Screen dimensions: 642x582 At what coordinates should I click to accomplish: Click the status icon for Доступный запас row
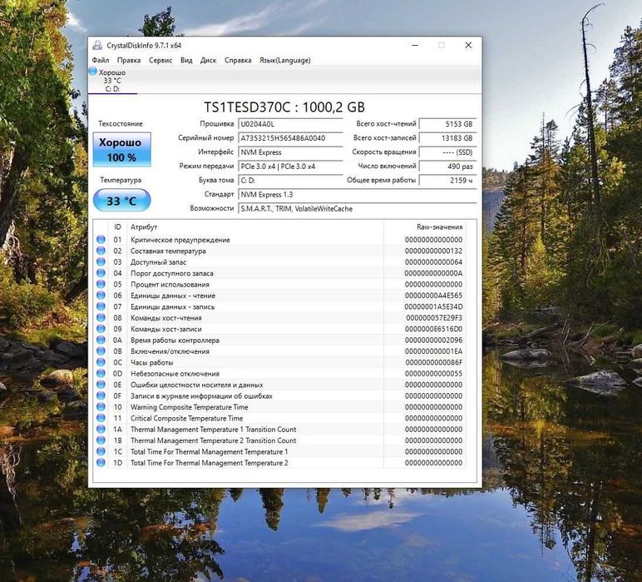101,261
